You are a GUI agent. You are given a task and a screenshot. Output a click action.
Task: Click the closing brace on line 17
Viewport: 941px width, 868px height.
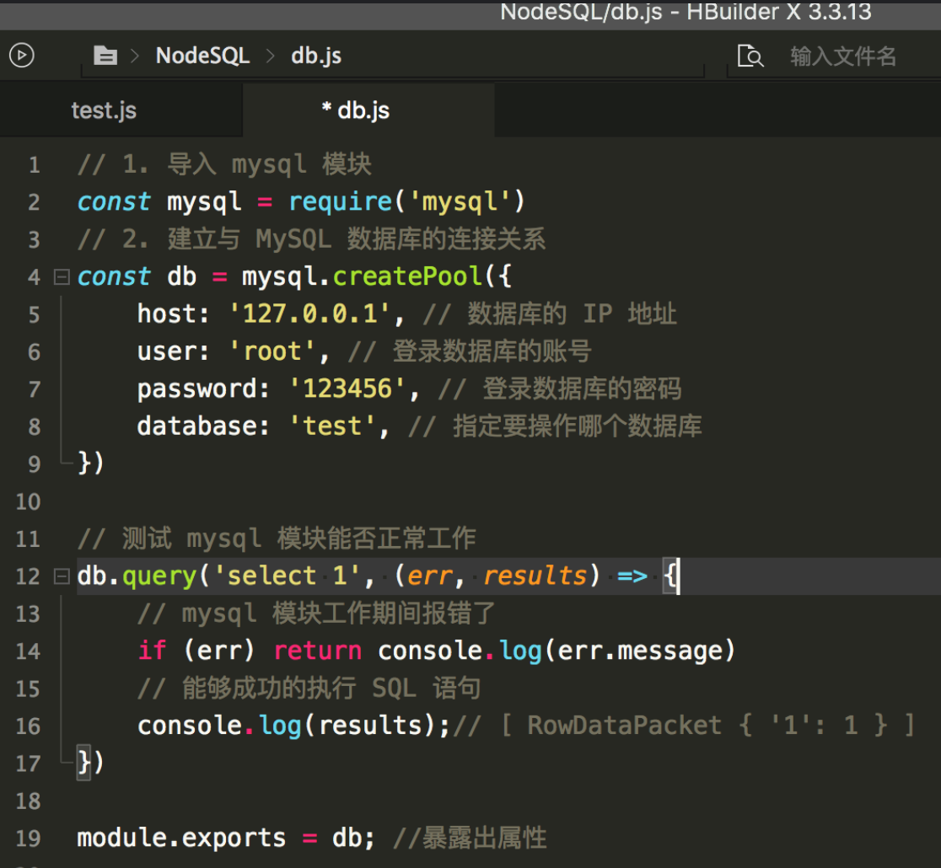tap(84, 763)
